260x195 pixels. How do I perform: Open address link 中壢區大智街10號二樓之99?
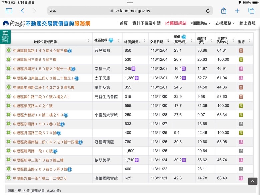38,115
